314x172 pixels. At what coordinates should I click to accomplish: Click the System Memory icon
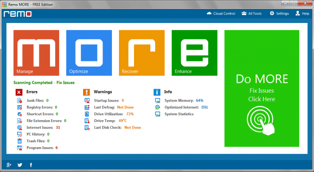[157, 101]
